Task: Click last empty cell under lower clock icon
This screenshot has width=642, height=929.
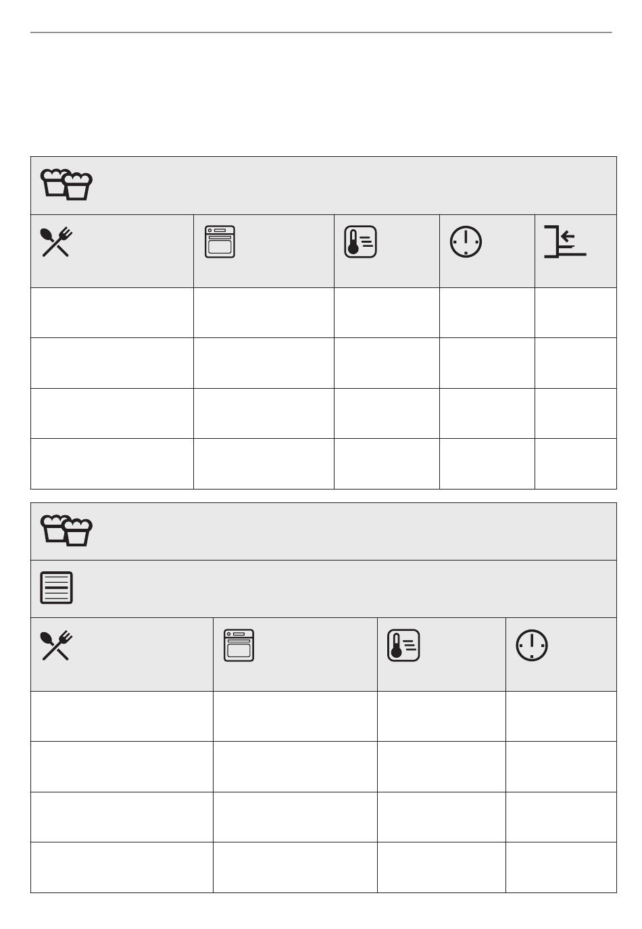Action: 561,867
